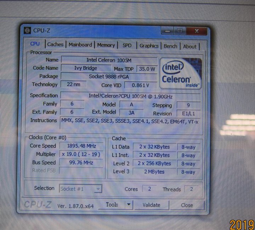Viewport: 255px width, 230px height.
Task: Click the Model value A
Action: (x=131, y=105)
